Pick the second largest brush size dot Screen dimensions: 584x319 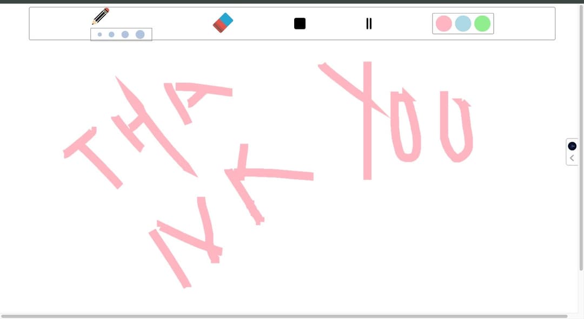pyautogui.click(x=125, y=35)
